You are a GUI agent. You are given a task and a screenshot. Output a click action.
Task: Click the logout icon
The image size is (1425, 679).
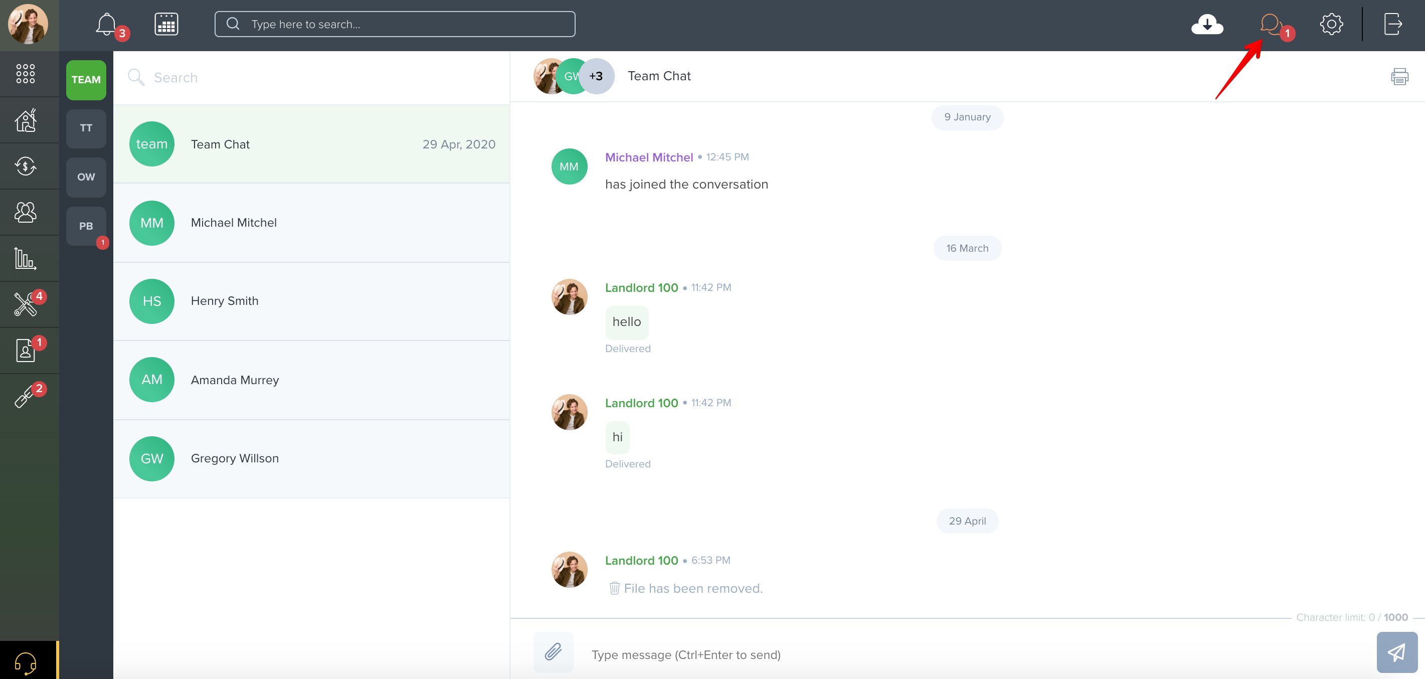pyautogui.click(x=1392, y=25)
